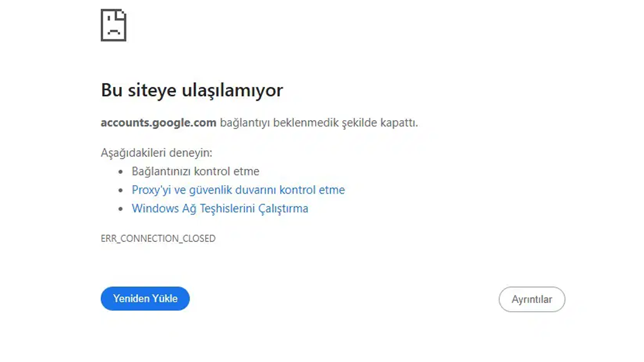Click the bullet before Windows Ağ Teşhislerini

pyautogui.click(x=121, y=209)
